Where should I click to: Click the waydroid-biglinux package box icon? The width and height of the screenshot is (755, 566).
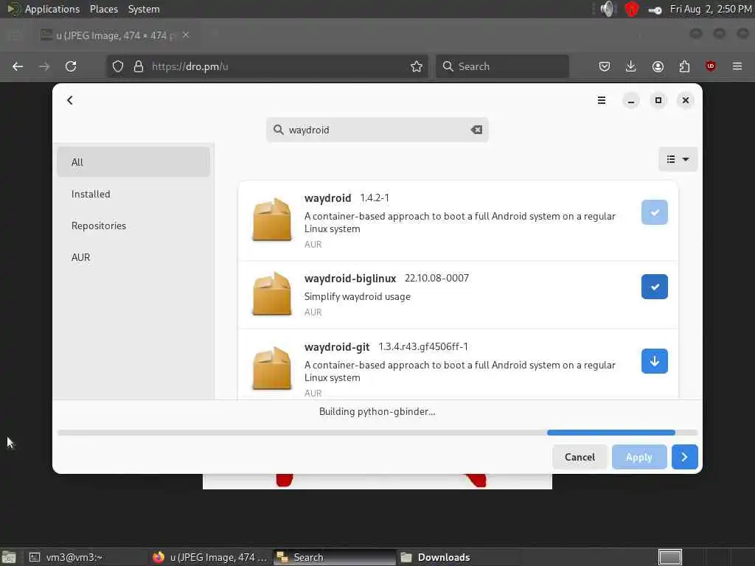pyautogui.click(x=272, y=293)
